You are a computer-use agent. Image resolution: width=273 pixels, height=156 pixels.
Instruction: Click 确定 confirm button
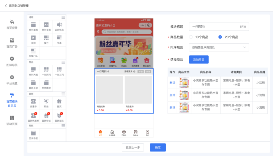[158, 147]
